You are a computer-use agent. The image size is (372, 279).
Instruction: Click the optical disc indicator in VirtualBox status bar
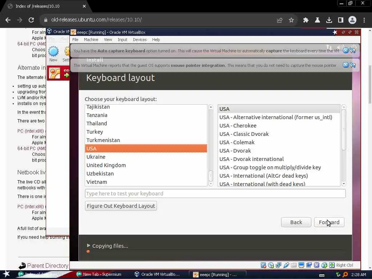(x=271, y=265)
